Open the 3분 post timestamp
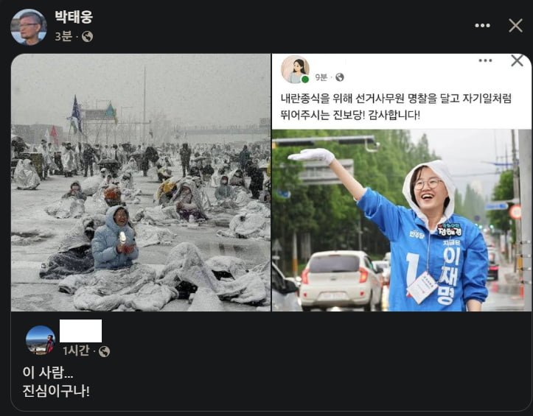 pos(63,36)
